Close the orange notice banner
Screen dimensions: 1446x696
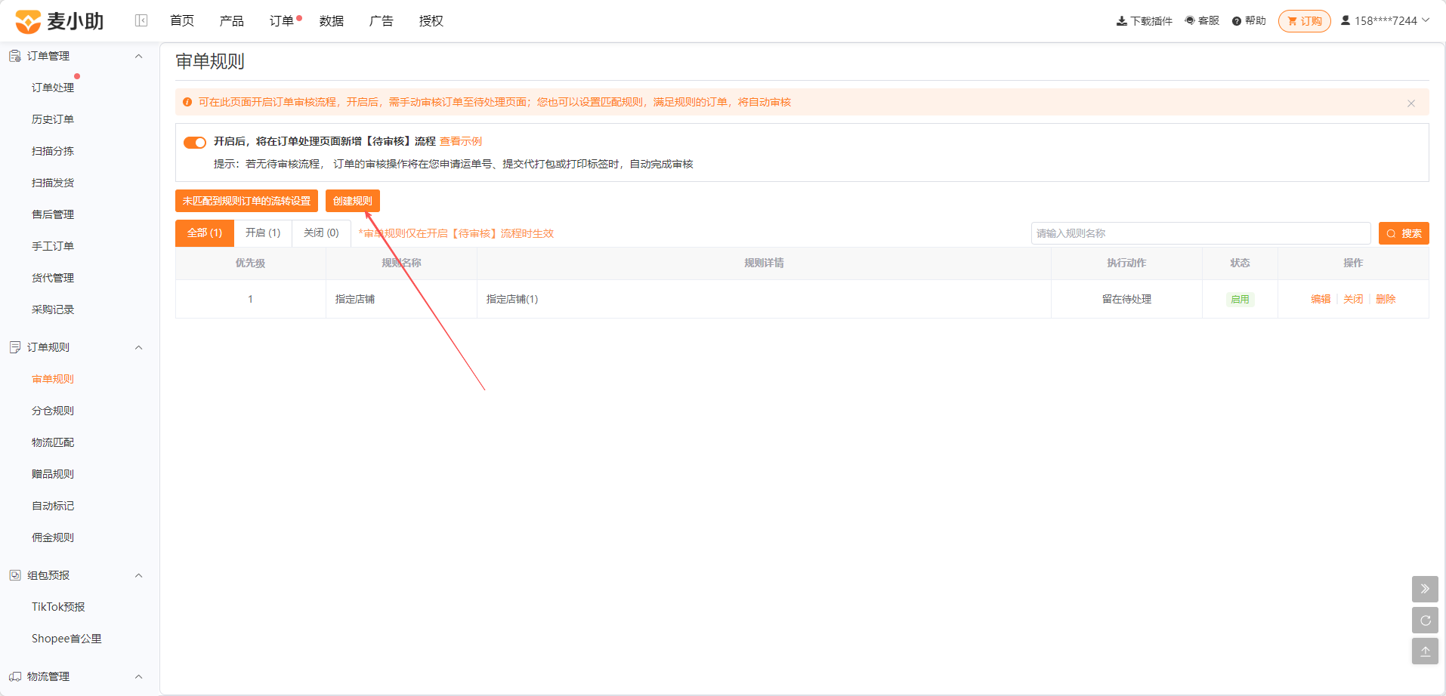click(1411, 103)
